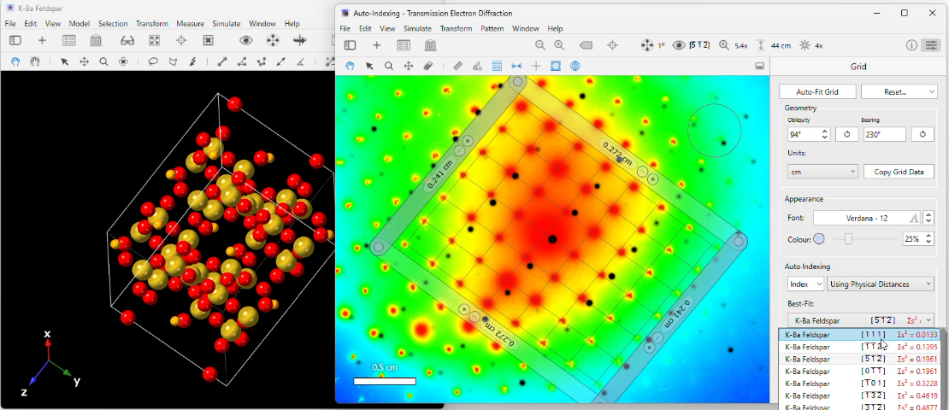The height and width of the screenshot is (410, 949).
Task: Toggle the blue circle-in-square tool
Action: tap(556, 66)
